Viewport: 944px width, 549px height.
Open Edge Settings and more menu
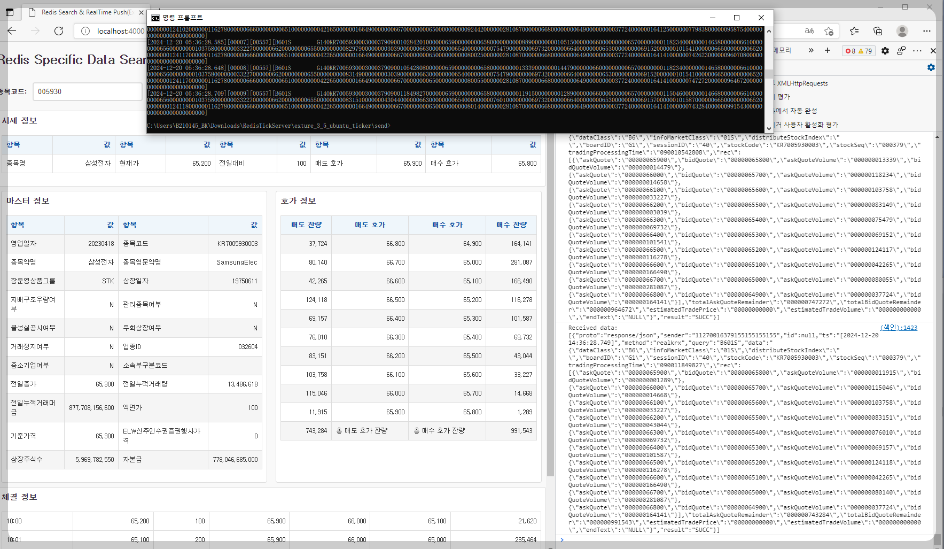(927, 31)
